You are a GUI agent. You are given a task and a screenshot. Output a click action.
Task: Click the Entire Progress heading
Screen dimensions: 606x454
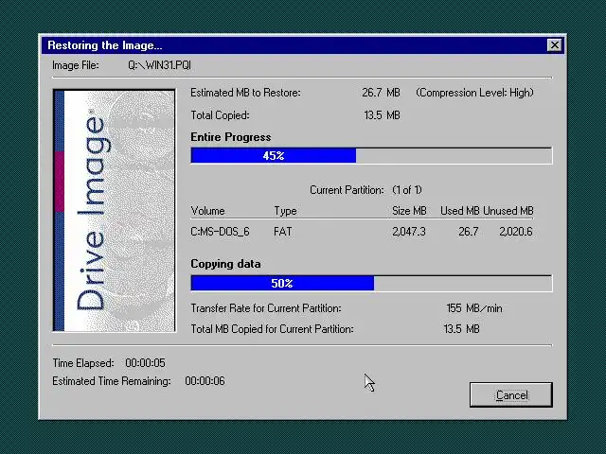point(231,137)
